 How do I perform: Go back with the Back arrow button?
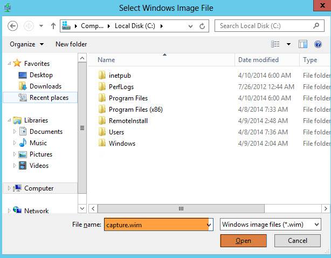pyautogui.click(x=12, y=26)
